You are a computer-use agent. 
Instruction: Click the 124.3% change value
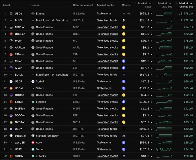(x=189, y=149)
